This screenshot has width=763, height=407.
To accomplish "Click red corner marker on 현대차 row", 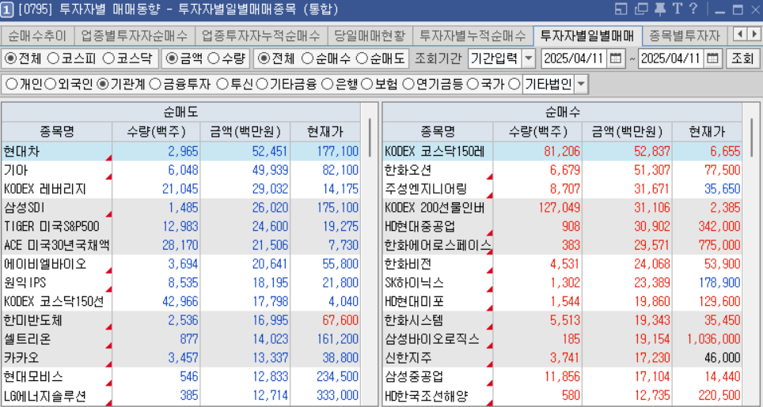I will tap(108, 158).
